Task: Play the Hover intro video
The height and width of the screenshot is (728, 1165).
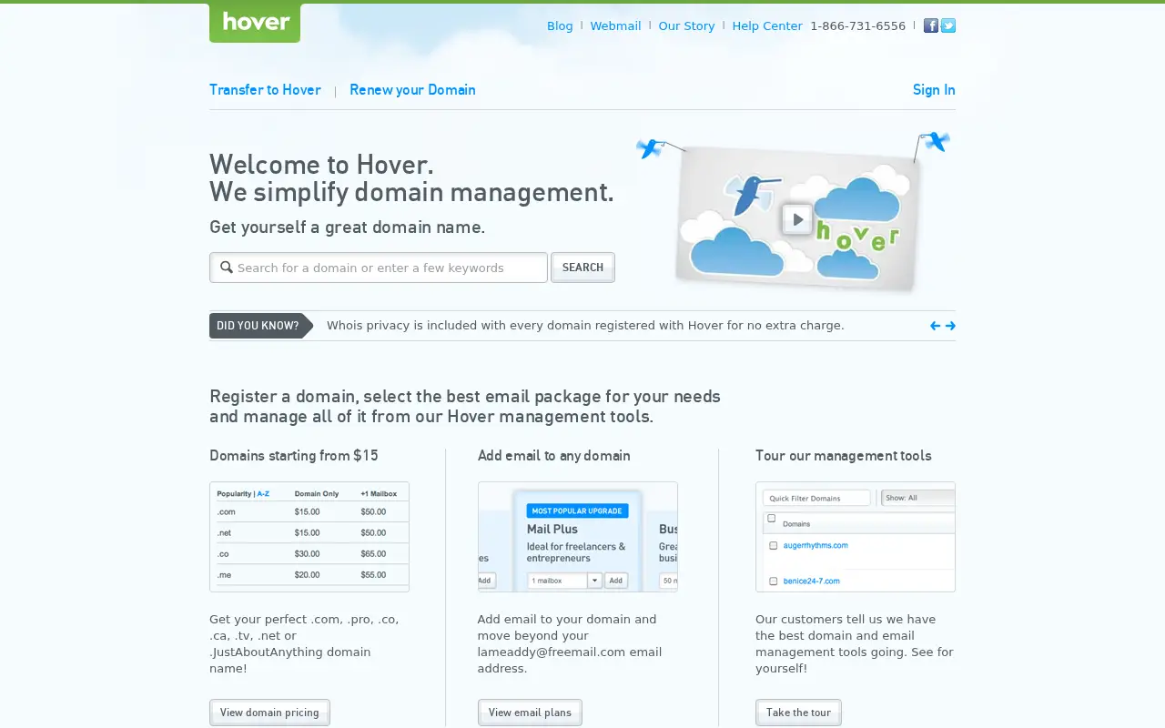Action: (x=797, y=219)
